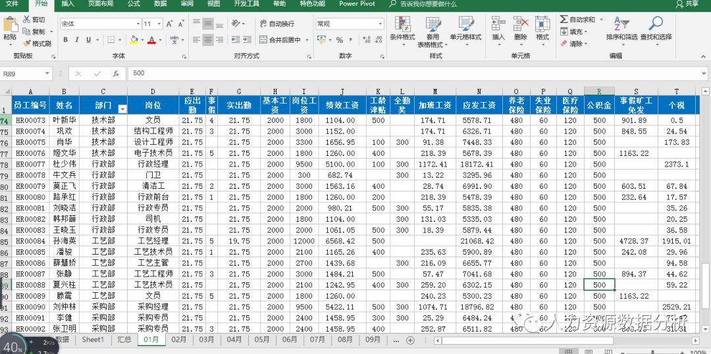
Task: Open the font dialog launcher (字体)
Action: point(184,57)
